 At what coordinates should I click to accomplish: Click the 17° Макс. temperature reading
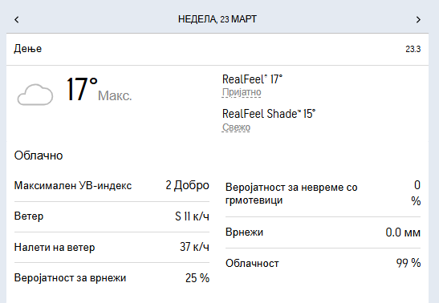(x=99, y=90)
